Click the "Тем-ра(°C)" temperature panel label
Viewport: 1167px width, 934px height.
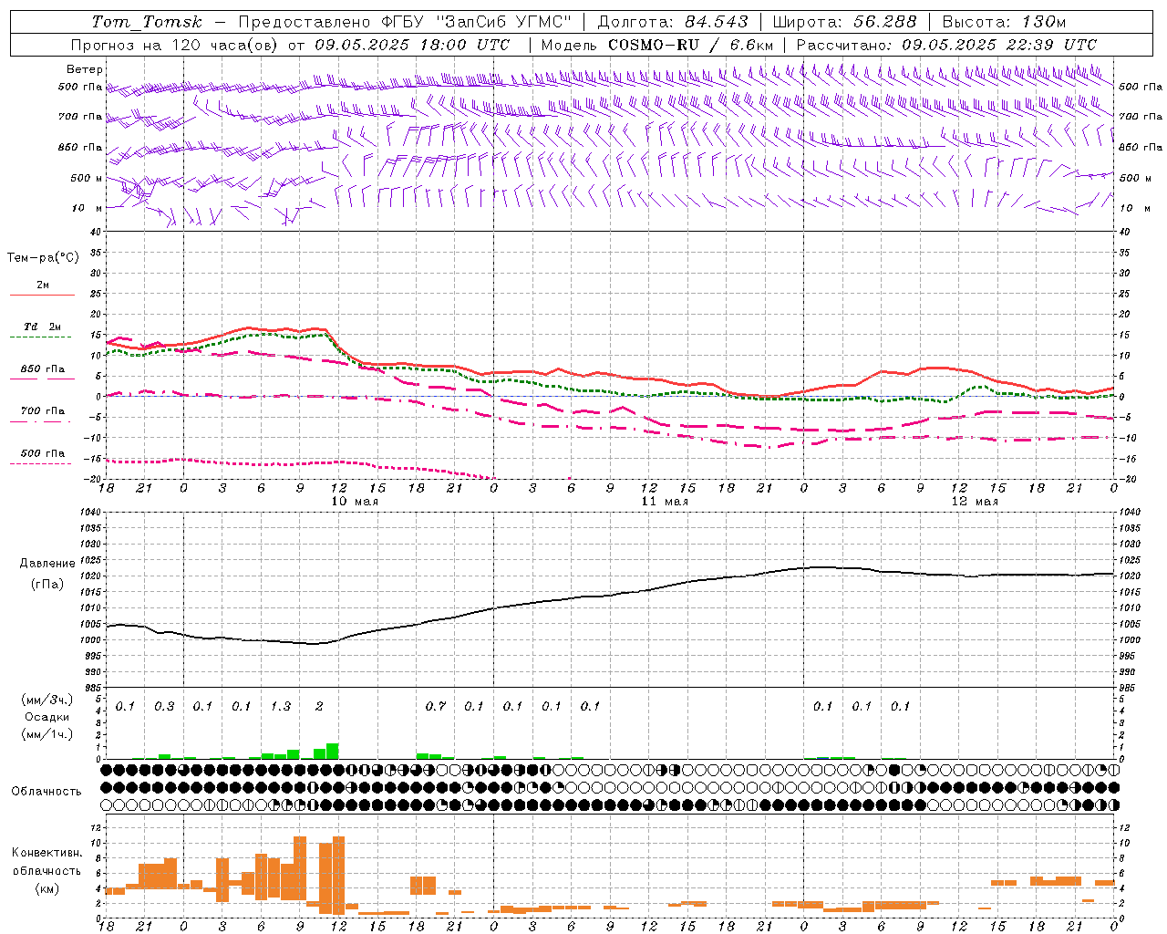pos(43,258)
